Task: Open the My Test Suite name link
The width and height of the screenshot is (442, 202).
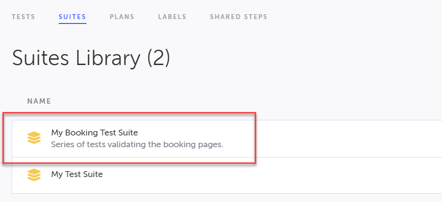Action: pyautogui.click(x=77, y=174)
